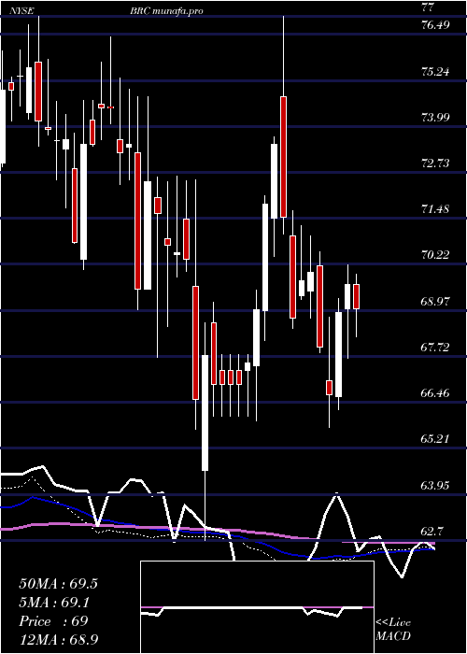Click the 70.22 price axis label

[435, 255]
